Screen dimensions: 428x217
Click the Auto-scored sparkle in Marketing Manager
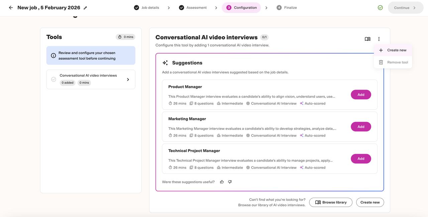tap(302, 135)
